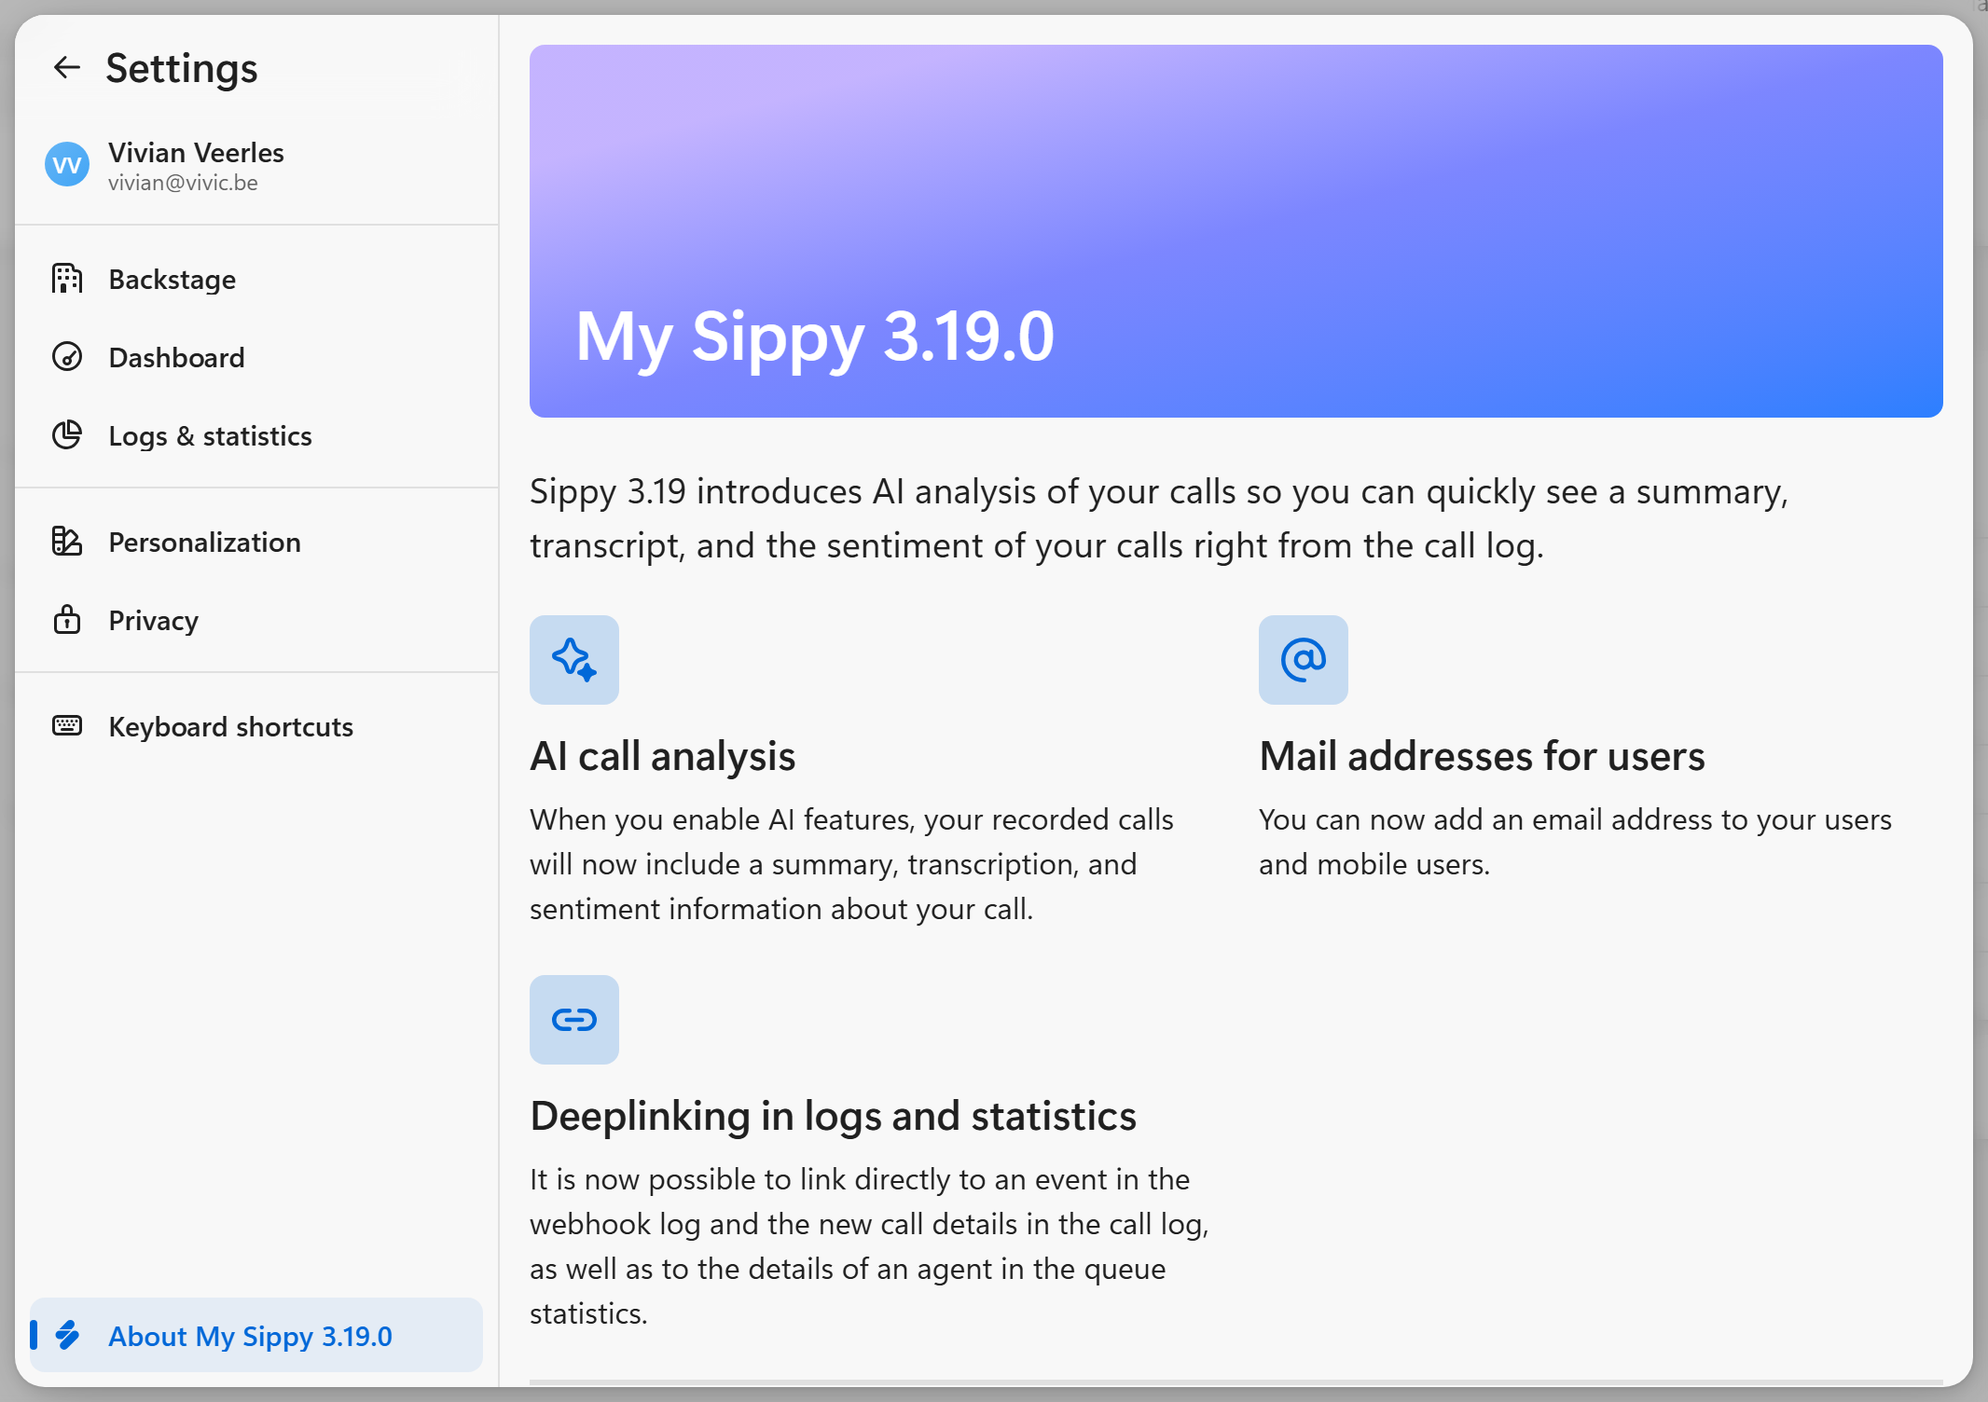
Task: Click the AI call analysis heading
Action: pyautogui.click(x=663, y=756)
